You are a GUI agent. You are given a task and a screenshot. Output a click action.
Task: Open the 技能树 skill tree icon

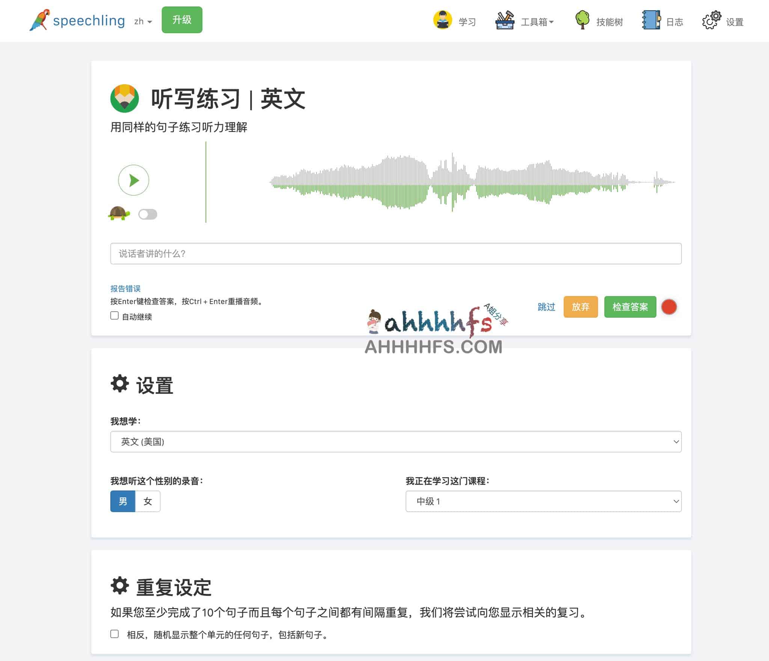click(x=582, y=21)
